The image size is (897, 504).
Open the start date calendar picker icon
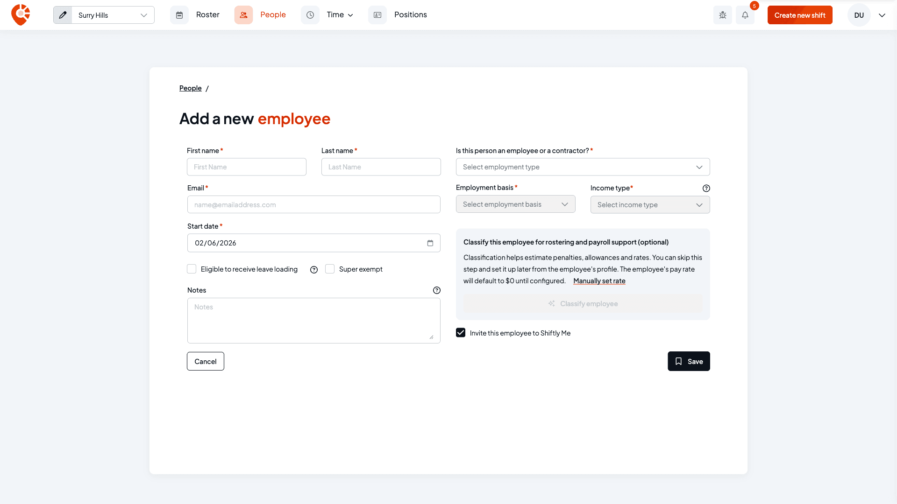click(x=430, y=243)
